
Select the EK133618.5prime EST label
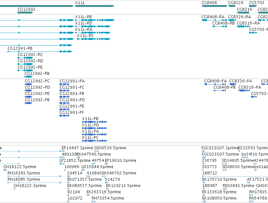(x=219, y=192)
